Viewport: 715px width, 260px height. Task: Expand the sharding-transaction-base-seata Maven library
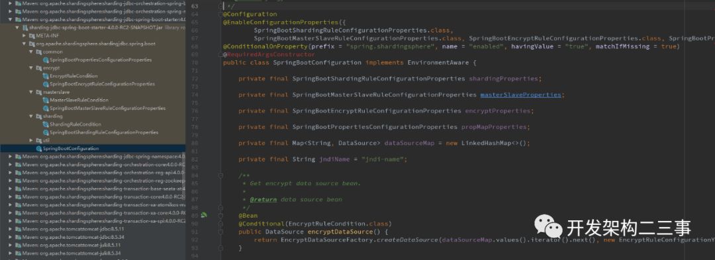(11, 189)
